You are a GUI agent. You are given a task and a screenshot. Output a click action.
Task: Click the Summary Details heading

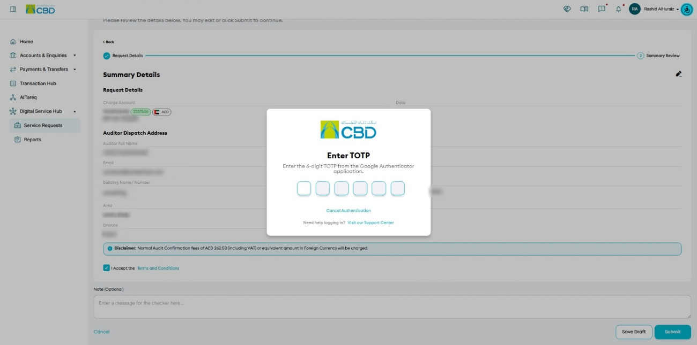point(131,74)
